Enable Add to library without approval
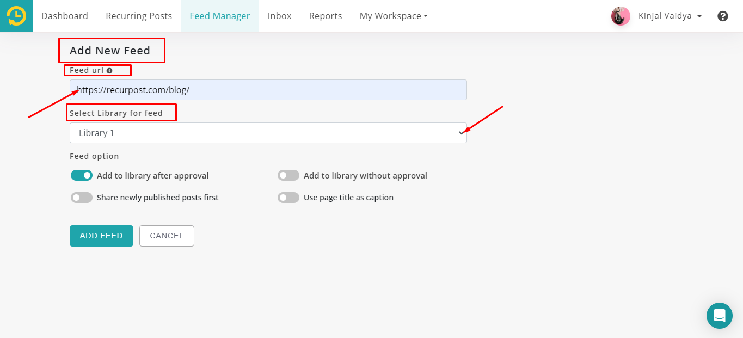743x338 pixels. click(288, 175)
